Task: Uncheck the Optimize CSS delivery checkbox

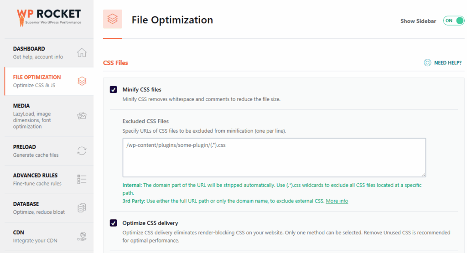Action: coord(114,223)
